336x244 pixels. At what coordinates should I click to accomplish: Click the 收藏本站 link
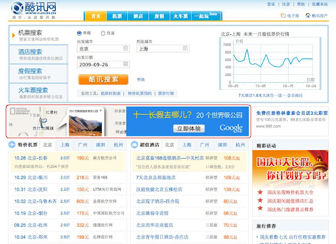coord(320,4)
